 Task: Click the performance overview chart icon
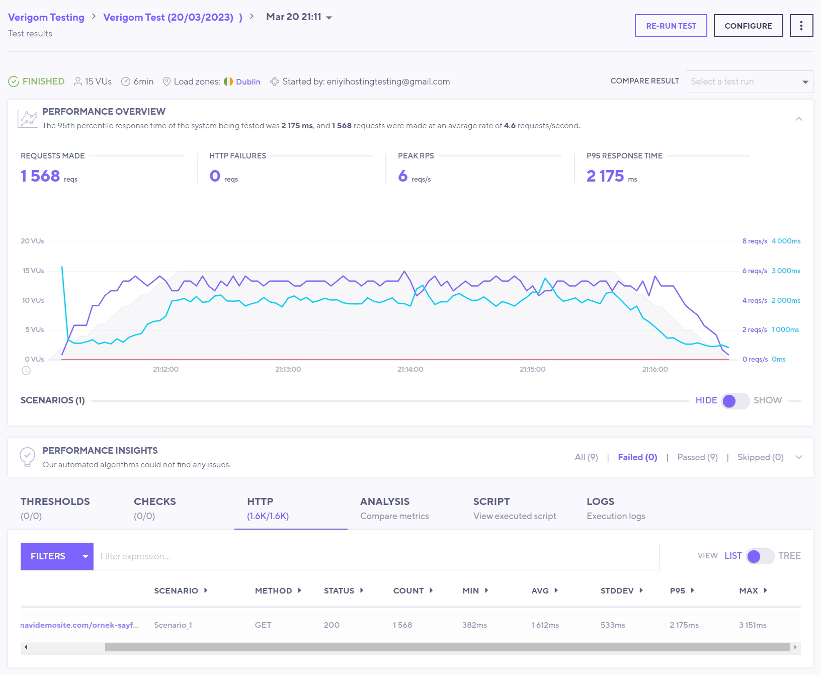(x=28, y=119)
